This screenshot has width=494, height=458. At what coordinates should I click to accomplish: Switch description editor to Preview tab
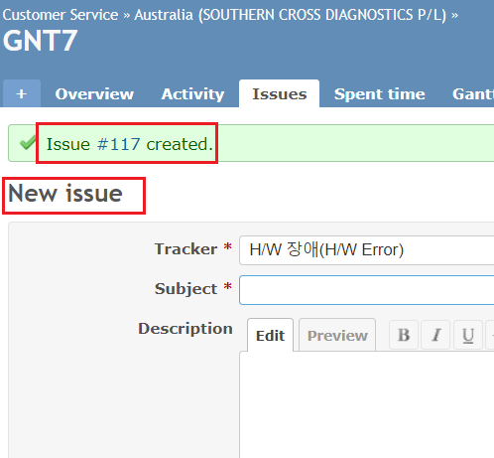[x=337, y=335]
